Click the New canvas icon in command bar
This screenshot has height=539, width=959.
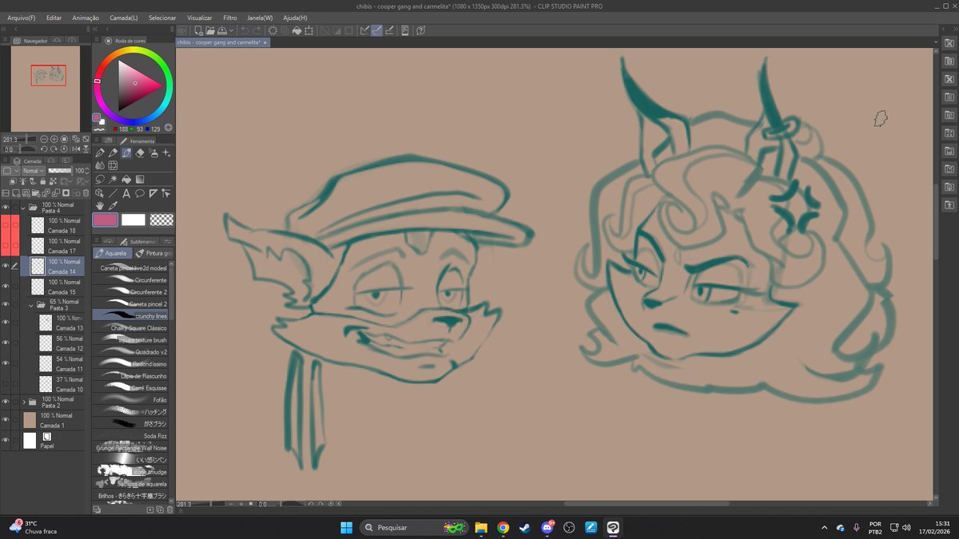coord(198,30)
